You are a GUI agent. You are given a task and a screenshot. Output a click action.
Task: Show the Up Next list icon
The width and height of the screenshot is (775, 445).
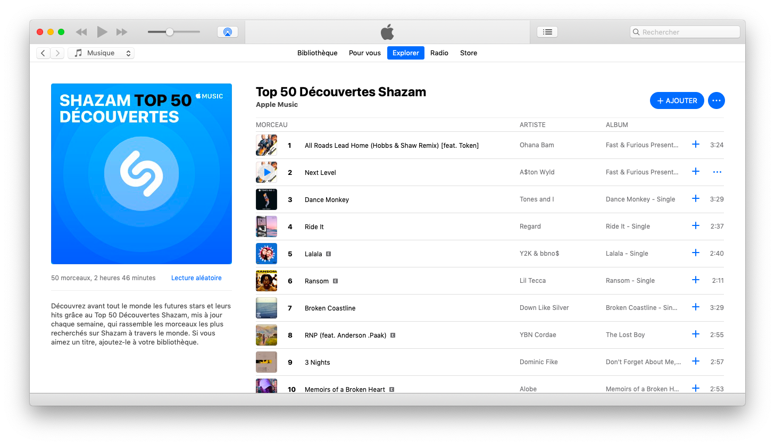click(x=547, y=32)
